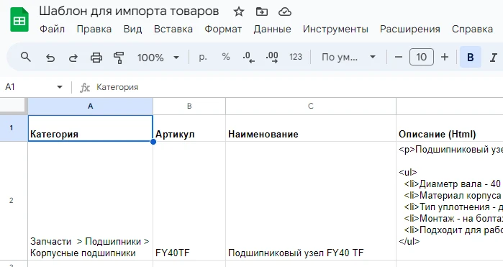Select column C header
The width and height of the screenshot is (503, 267).
[x=311, y=107]
